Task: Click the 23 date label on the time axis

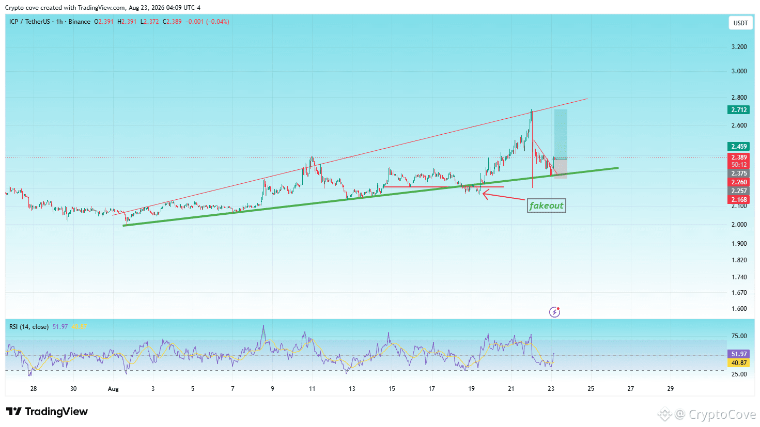Action: (551, 389)
